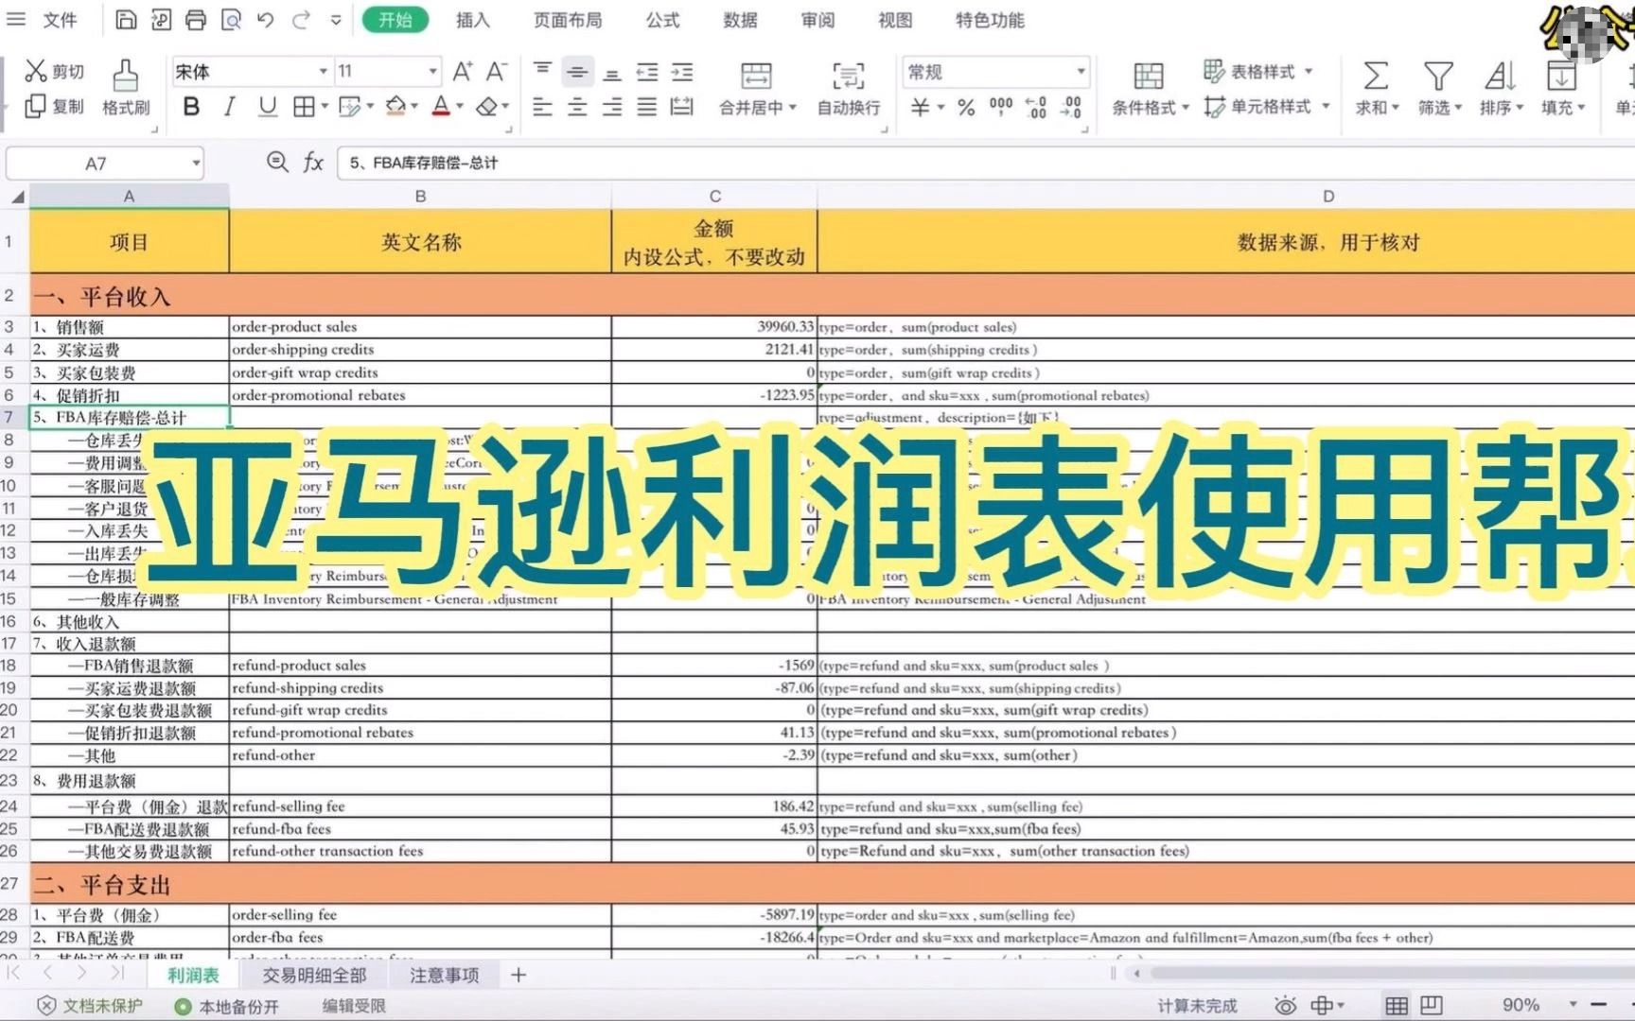
Task: Click the decrease decimal places icon
Action: pos(1071,107)
